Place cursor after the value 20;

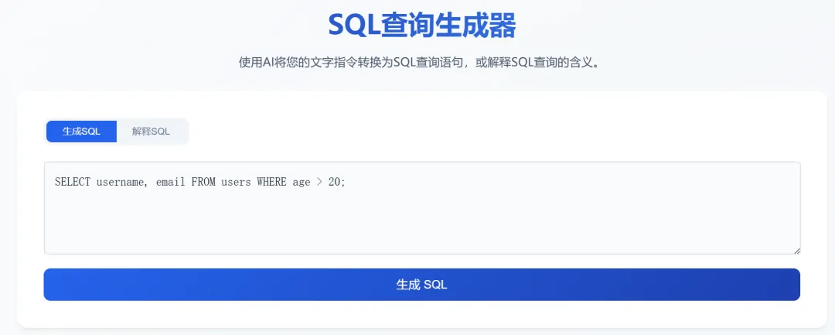coord(347,183)
